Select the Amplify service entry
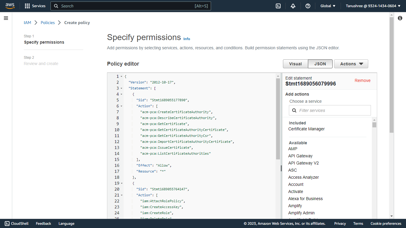 tap(295, 206)
